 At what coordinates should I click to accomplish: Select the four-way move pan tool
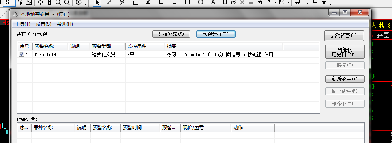click(41, 2)
